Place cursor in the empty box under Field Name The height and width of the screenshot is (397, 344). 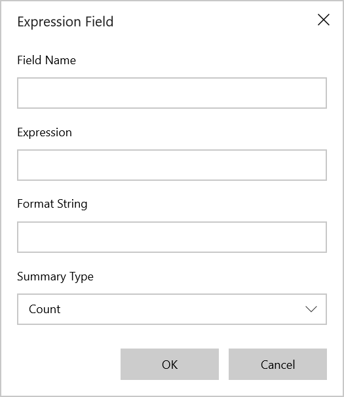coord(172,93)
